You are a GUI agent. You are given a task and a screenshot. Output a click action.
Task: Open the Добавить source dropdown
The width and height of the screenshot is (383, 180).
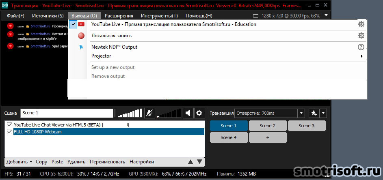click(19, 162)
